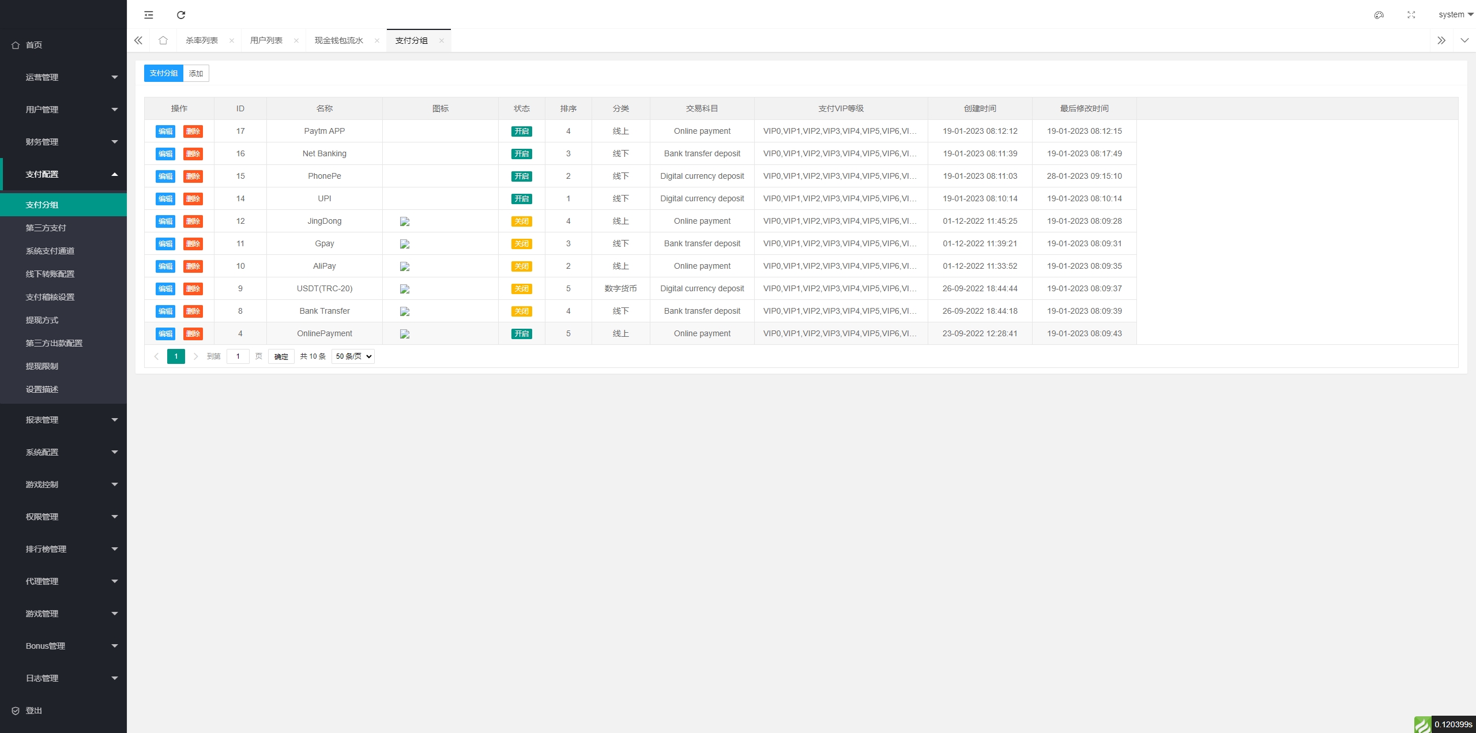This screenshot has height=733, width=1476.
Task: Click the refresh page icon
Action: [x=181, y=15]
